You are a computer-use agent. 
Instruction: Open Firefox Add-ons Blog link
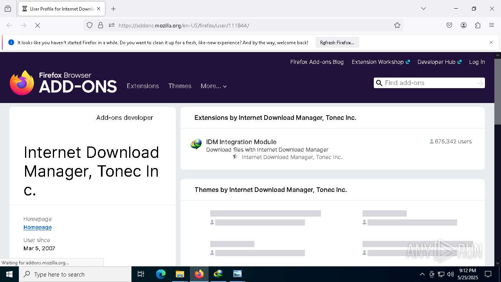[317, 62]
